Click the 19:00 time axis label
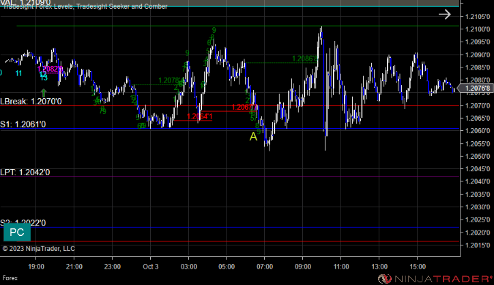494x285 pixels. pyautogui.click(x=36, y=267)
